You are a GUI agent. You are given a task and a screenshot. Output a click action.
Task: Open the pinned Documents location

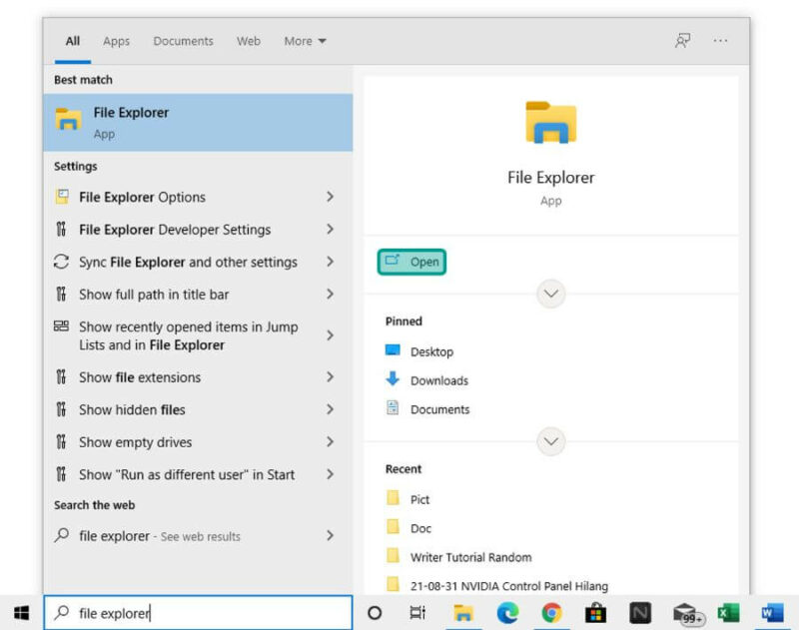pyautogui.click(x=439, y=409)
